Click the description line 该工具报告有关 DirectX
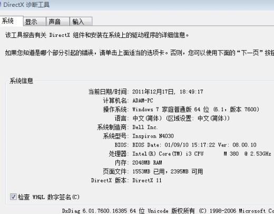The width and height of the screenshot is (274, 214). [x=97, y=35]
